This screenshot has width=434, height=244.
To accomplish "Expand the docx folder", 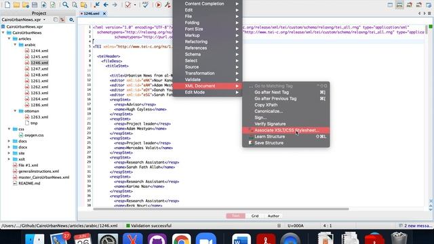I will tap(9, 147).
